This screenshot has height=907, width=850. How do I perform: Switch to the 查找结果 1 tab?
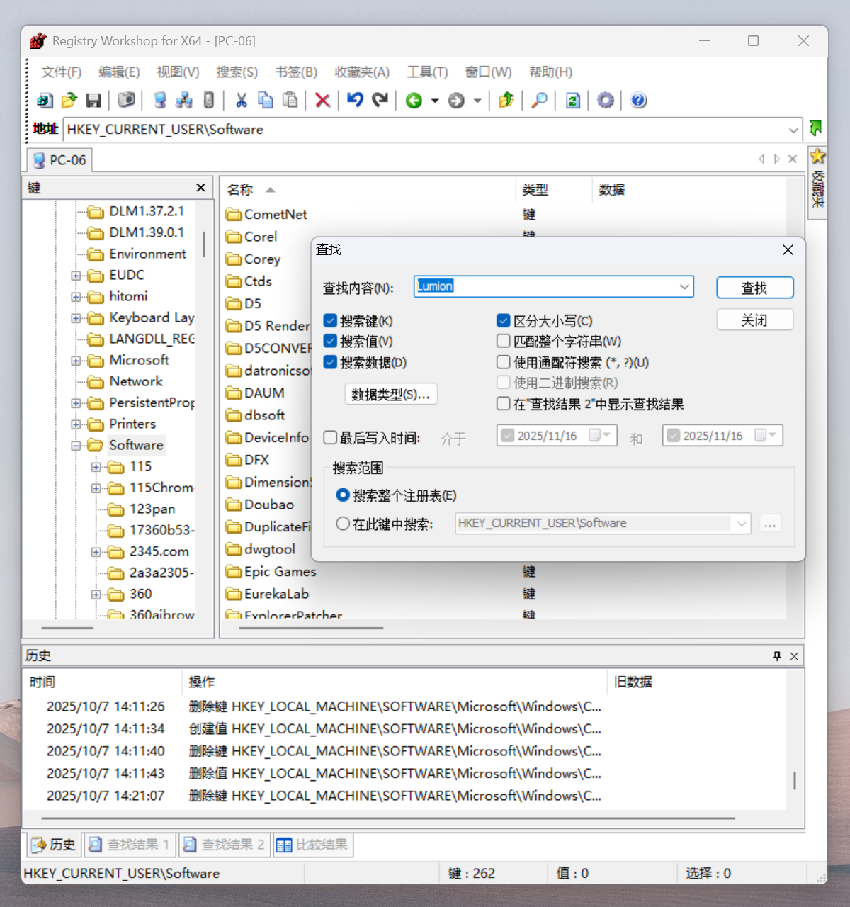pyautogui.click(x=130, y=845)
